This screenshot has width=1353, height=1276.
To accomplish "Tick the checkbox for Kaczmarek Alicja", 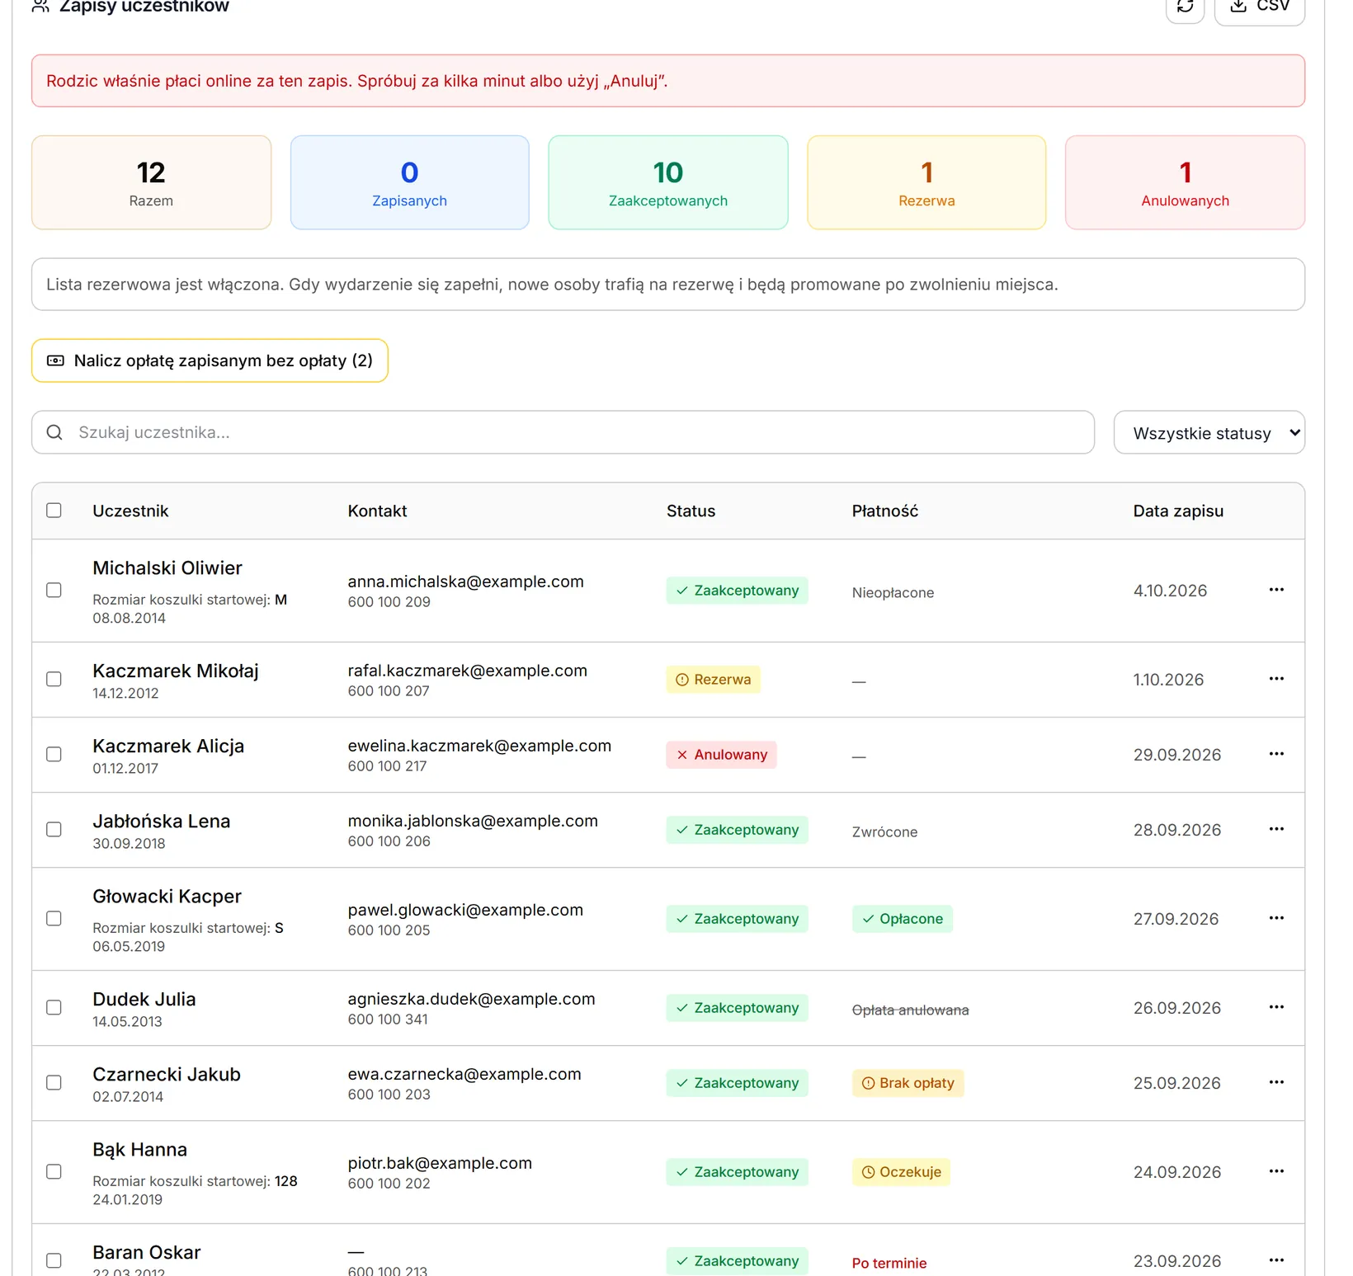I will pyautogui.click(x=54, y=754).
